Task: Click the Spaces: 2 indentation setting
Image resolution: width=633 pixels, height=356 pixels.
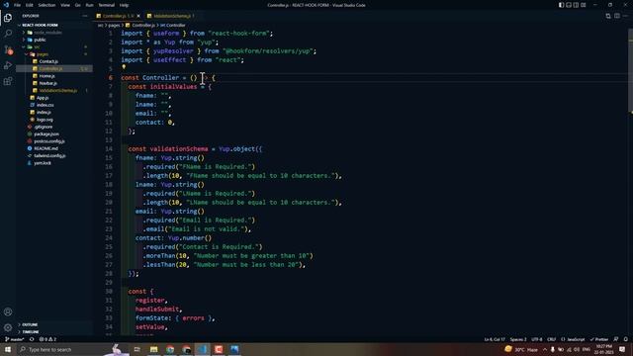Action: 518,339
